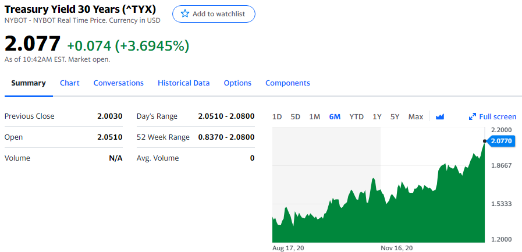Open the Historical Data tab
Screen dimensions: 522x252
[x=183, y=83]
